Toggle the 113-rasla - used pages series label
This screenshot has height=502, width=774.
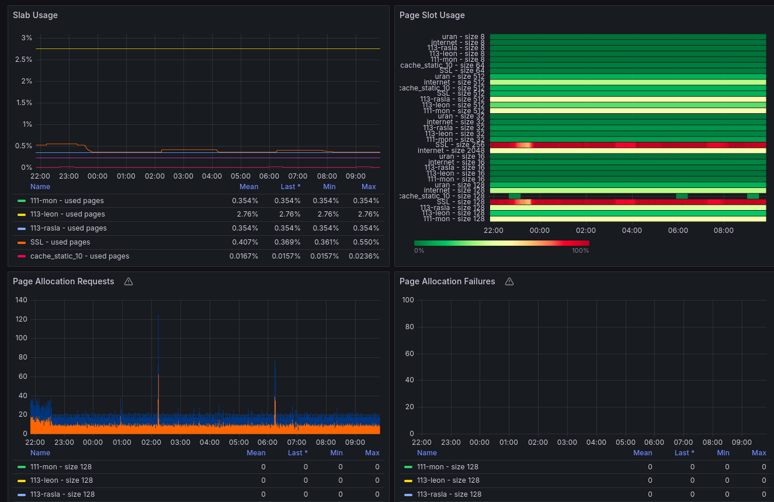[68, 228]
